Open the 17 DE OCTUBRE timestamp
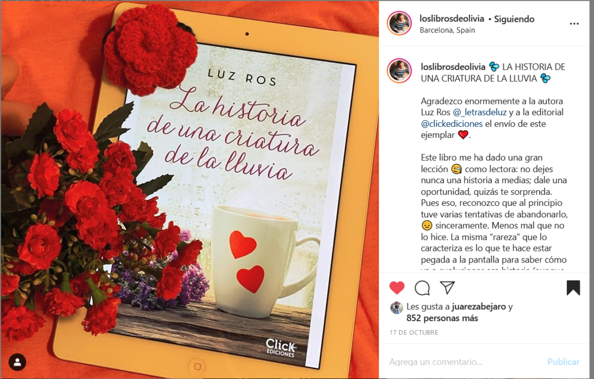Image resolution: width=594 pixels, height=379 pixels. click(x=414, y=333)
